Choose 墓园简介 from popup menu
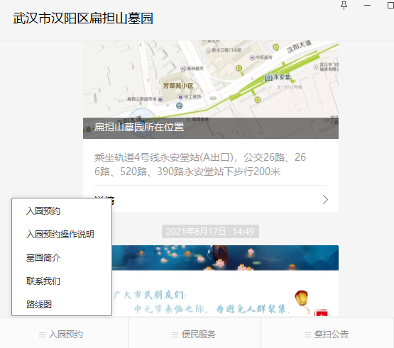 pyautogui.click(x=43, y=258)
